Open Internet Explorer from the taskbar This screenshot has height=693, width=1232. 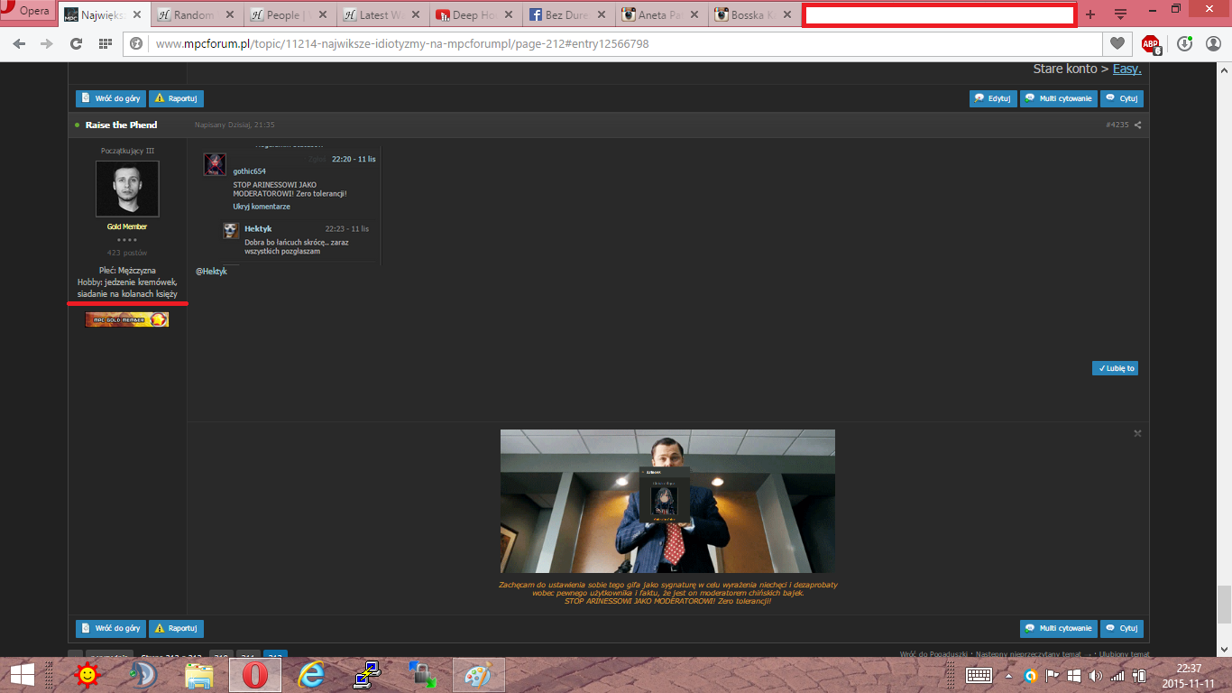pyautogui.click(x=311, y=675)
